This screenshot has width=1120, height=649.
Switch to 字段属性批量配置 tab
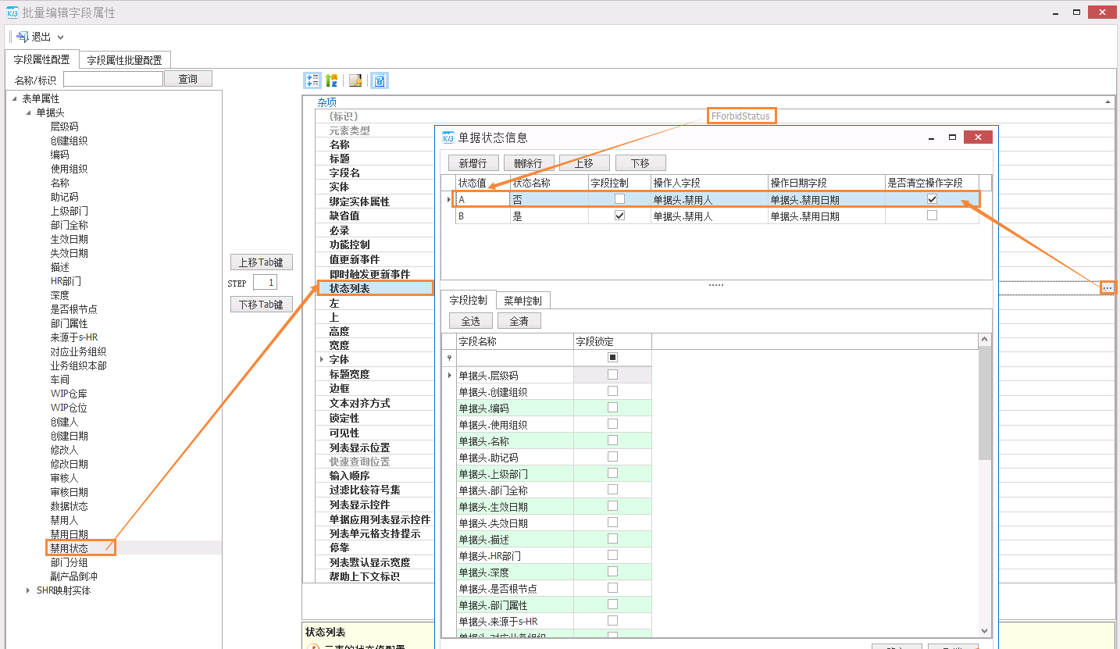pos(125,60)
